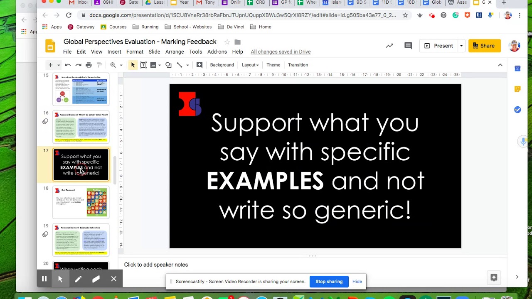Click the Explore button at bottom right
532x299 pixels.
coord(494,277)
